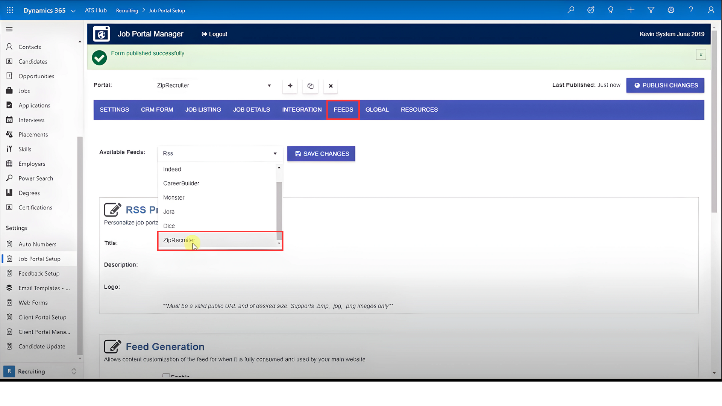Expand the Dynamics 365 app switcher chevron
The image size is (722, 406).
pos(73,11)
